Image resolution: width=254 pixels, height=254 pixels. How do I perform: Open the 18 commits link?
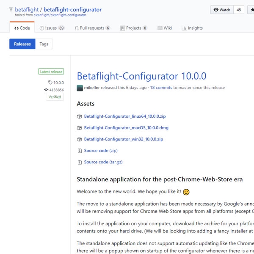pyautogui.click(x=161, y=88)
